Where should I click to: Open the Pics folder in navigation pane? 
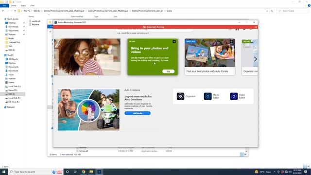10,46
